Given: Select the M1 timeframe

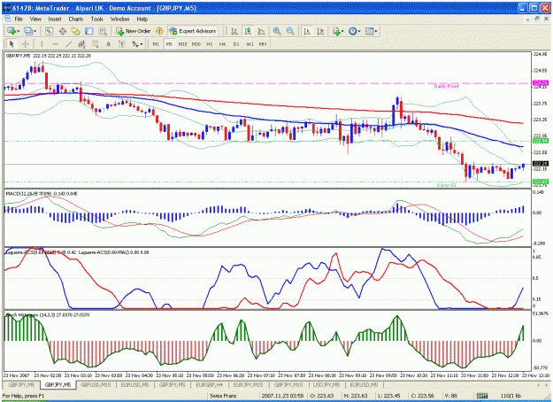Looking at the screenshot, I should coord(156,44).
